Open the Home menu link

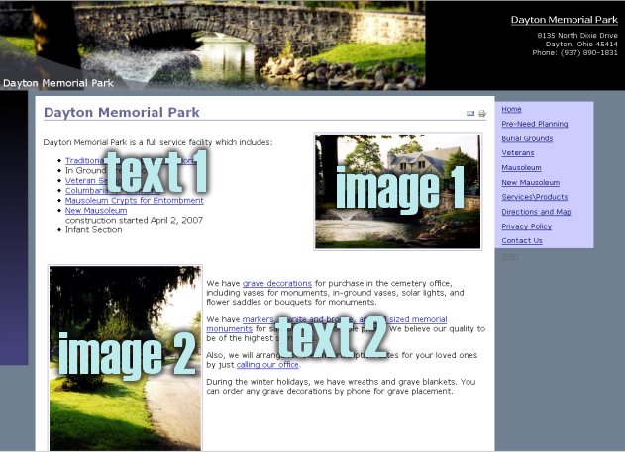[x=511, y=109]
